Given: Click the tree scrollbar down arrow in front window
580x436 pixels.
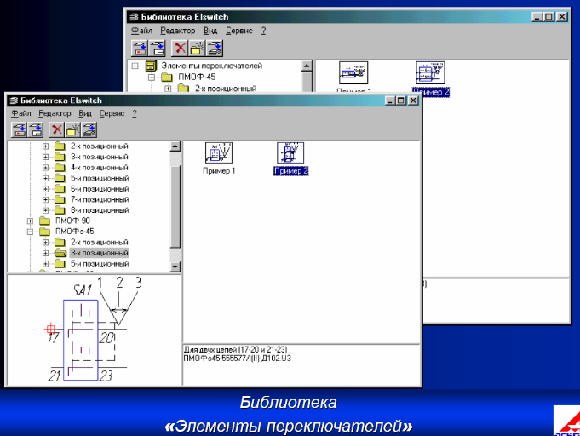Looking at the screenshot, I should click(x=175, y=267).
